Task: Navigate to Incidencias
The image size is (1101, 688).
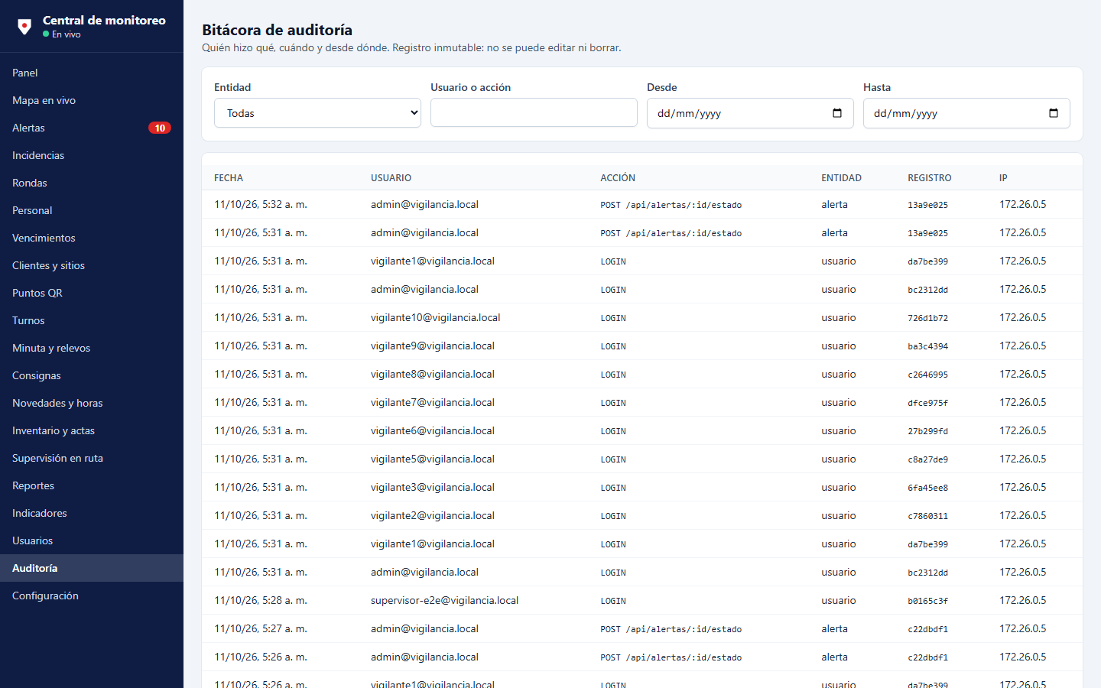Action: 92,155
